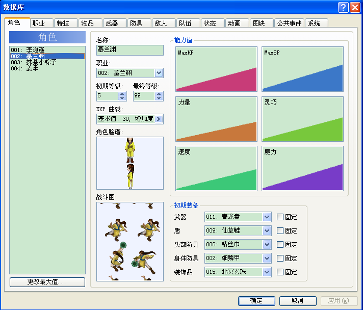Image resolution: width=363 pixels, height=310 pixels.
Task: Expand the 身体防具 dropdown
Action: point(267,258)
